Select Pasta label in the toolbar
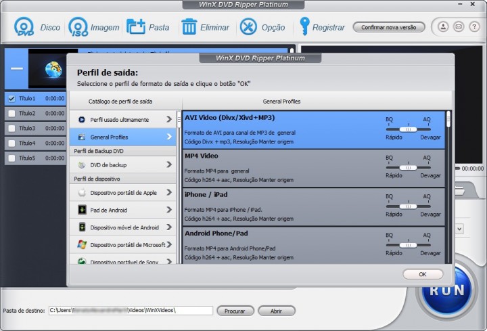Viewport: 487px width, 331px height. pos(159,27)
